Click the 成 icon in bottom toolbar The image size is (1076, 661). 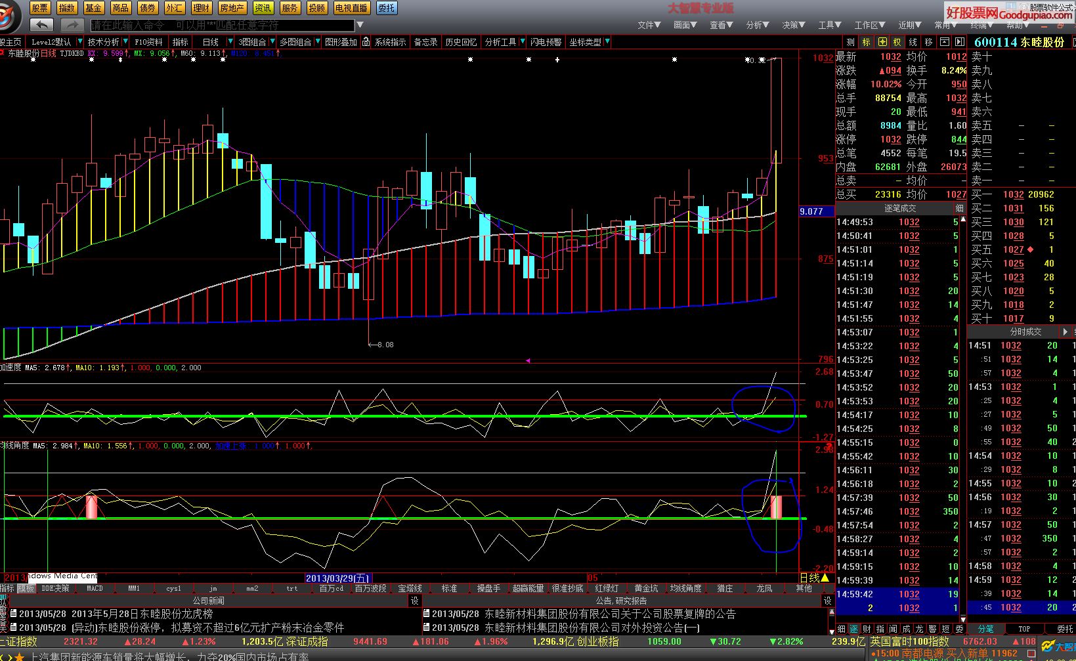[907, 629]
